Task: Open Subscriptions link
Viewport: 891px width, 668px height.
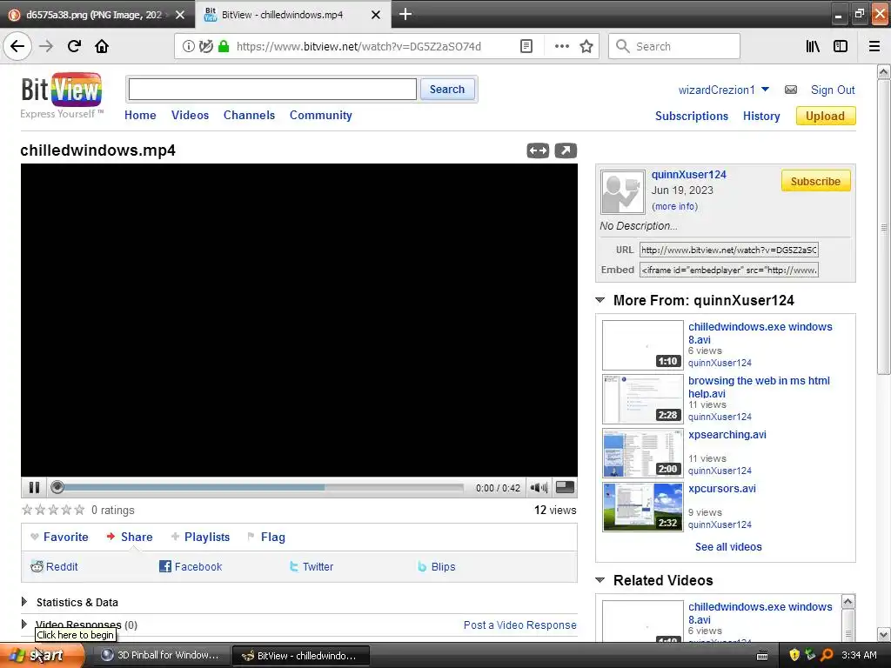Action: click(692, 116)
